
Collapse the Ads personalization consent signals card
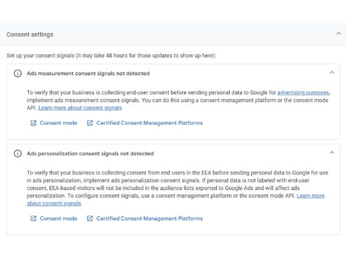coord(332,152)
